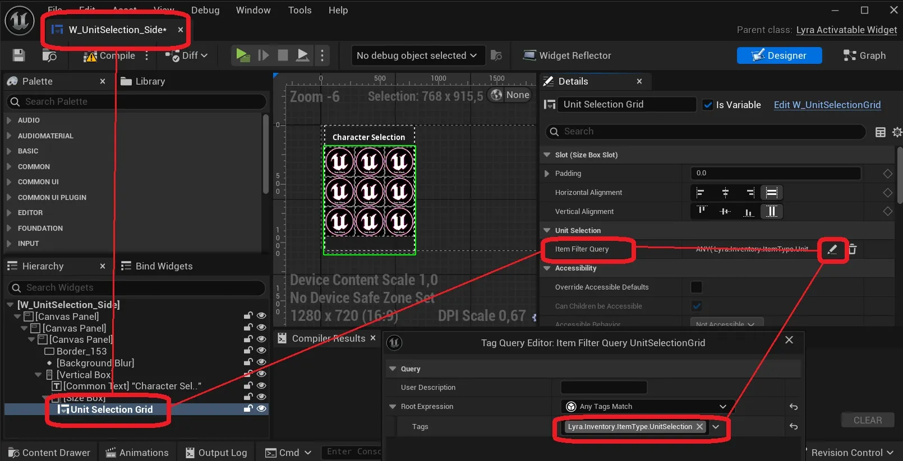Clear Item Filter Query with trash icon
This screenshot has height=461, width=903.
[853, 249]
